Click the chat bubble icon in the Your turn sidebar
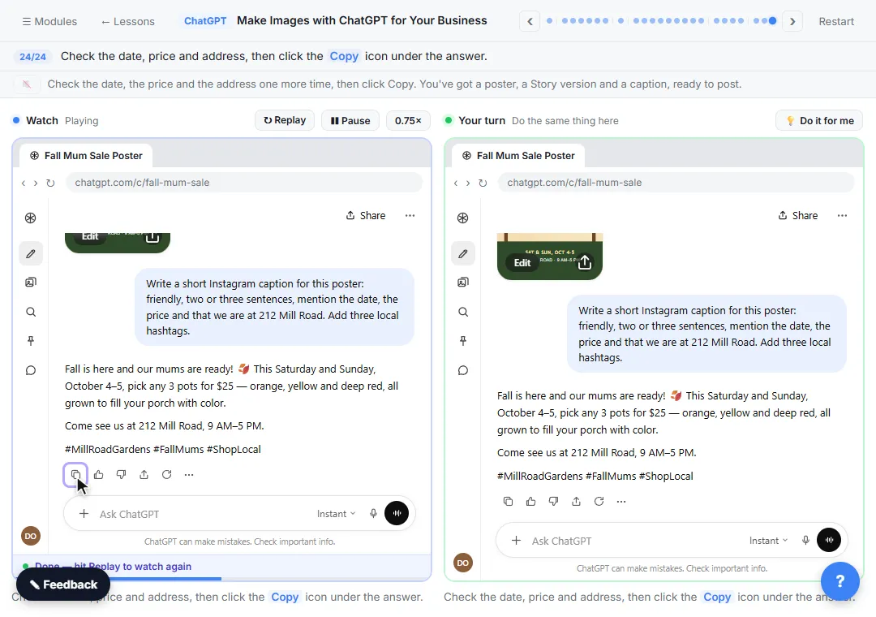This screenshot has width=876, height=617. click(x=463, y=370)
